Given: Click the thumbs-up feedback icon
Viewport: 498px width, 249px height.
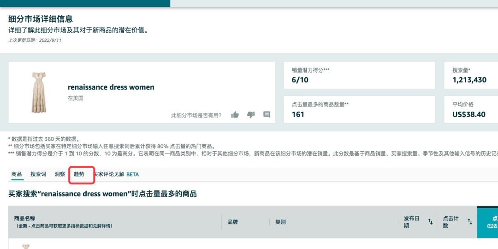Looking at the screenshot, I should (x=235, y=115).
